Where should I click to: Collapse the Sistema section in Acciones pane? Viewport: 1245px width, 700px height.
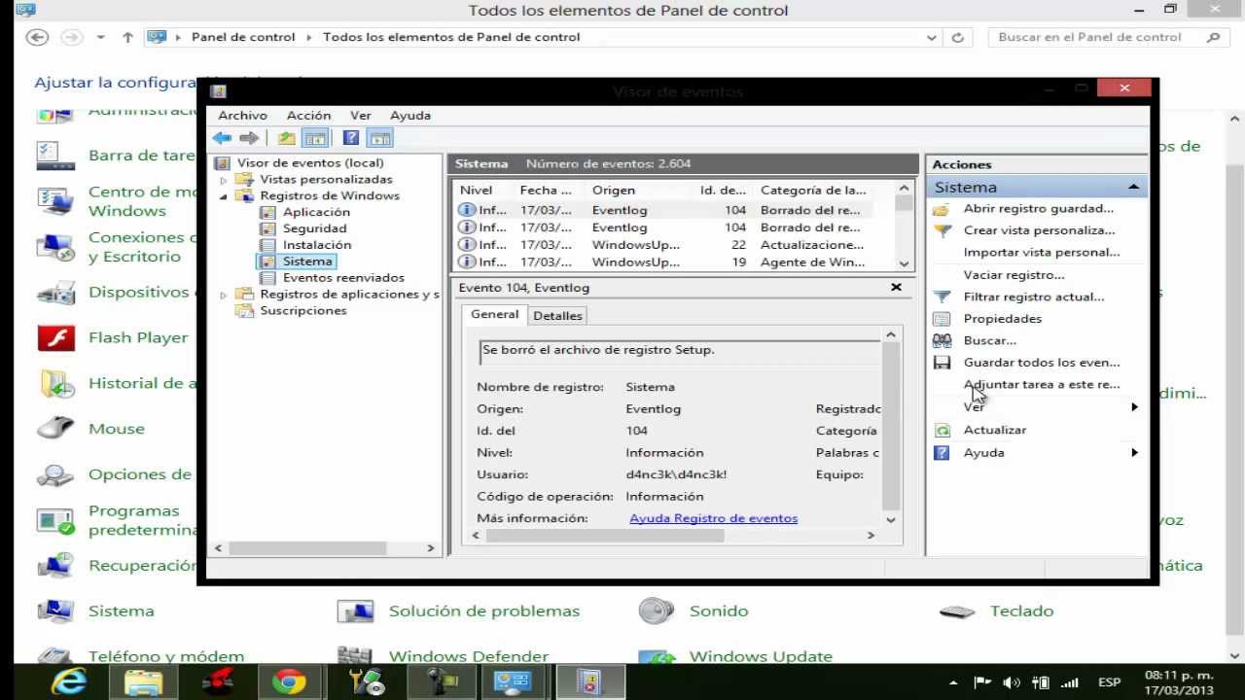click(1134, 187)
